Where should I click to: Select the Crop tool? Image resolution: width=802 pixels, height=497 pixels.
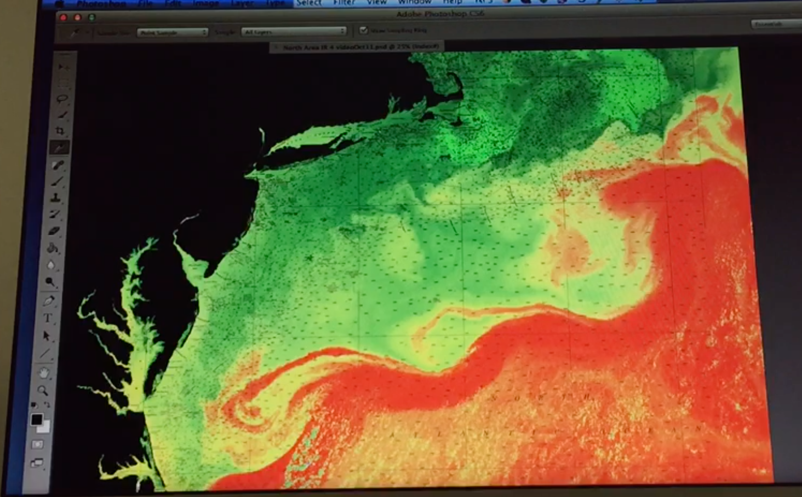click(60, 131)
